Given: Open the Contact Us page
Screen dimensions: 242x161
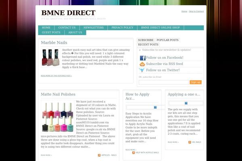Looking at the screenshot, I should pyautogui.click(x=67, y=28).
